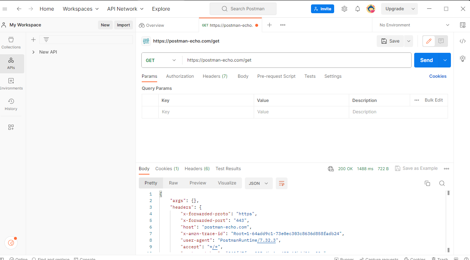Open the Headers (7) request tab

point(215,76)
